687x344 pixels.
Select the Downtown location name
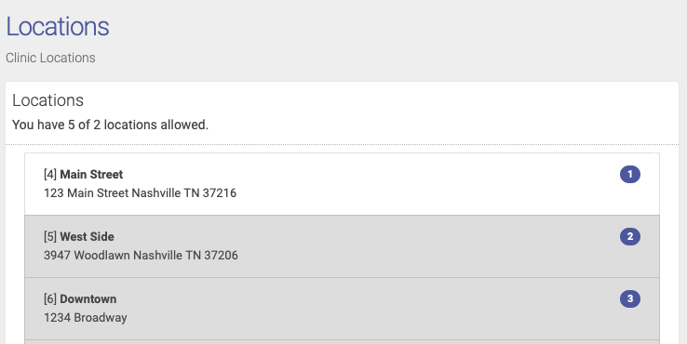click(88, 299)
